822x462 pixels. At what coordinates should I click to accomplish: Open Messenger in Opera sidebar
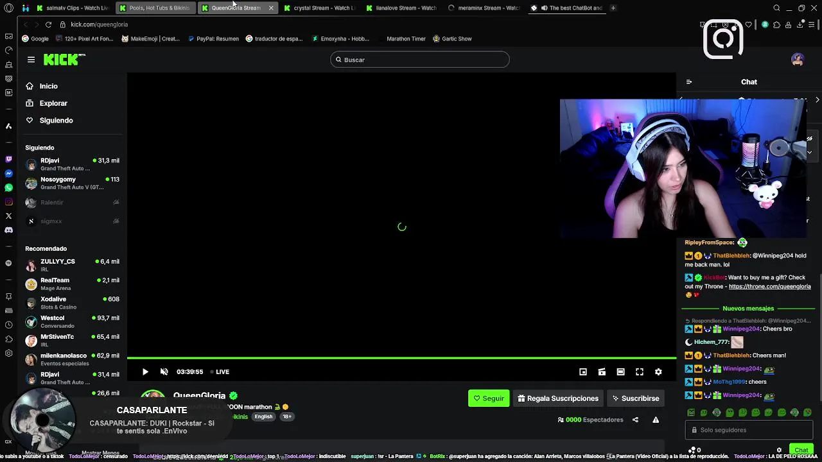[x=8, y=173]
